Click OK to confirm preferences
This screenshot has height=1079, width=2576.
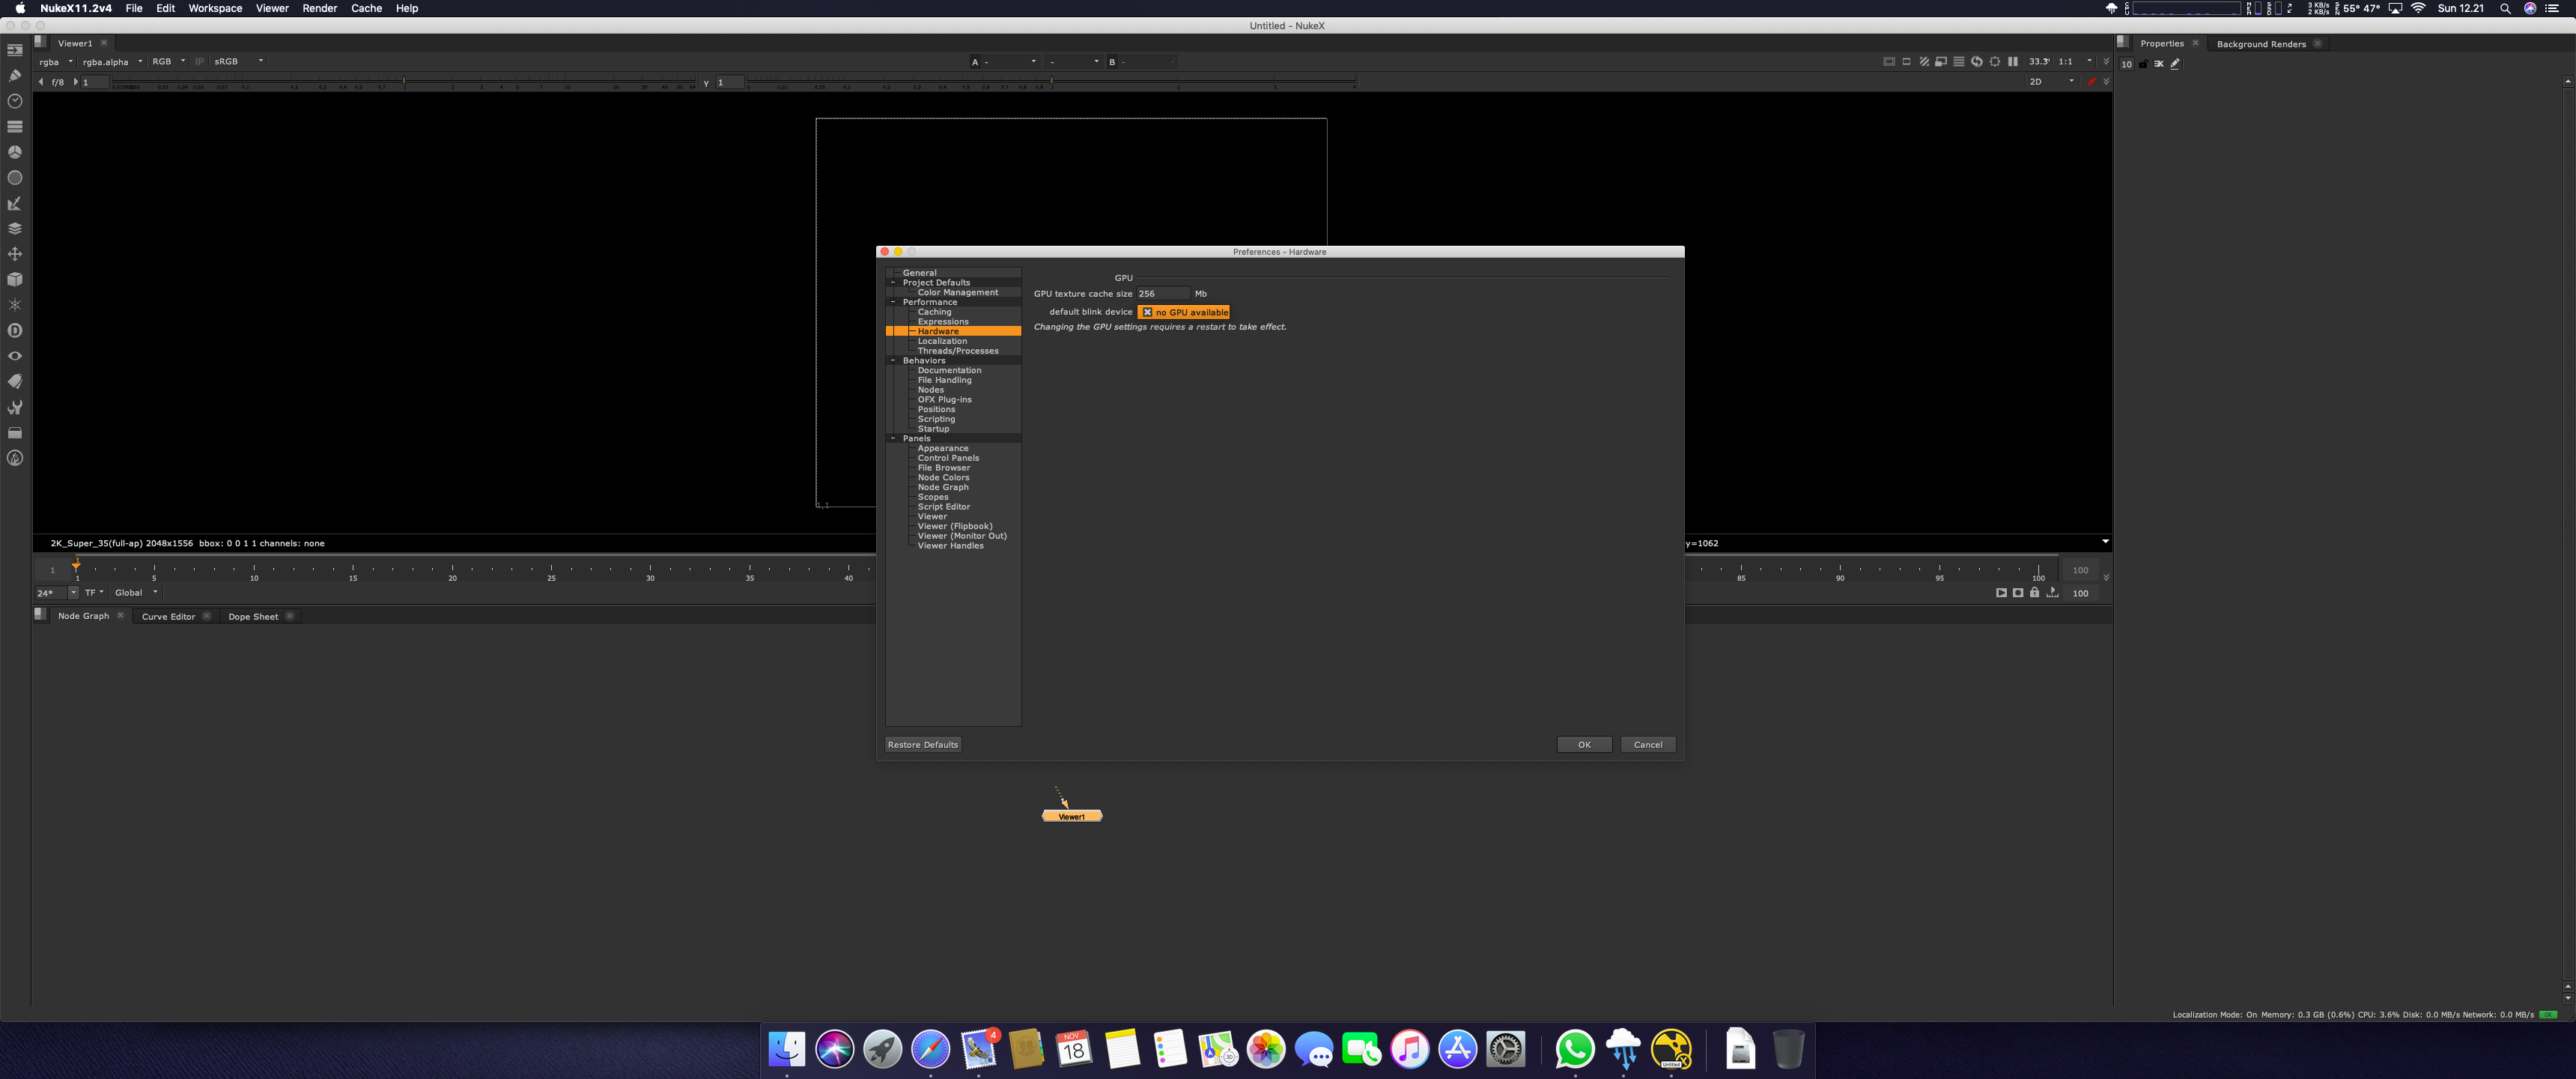click(x=1584, y=743)
